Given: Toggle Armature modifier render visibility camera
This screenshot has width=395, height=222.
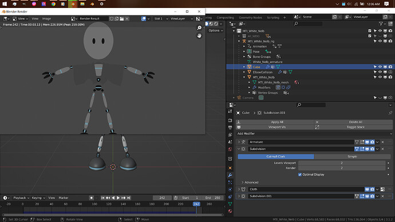Looking at the screenshot, I should 372,142.
